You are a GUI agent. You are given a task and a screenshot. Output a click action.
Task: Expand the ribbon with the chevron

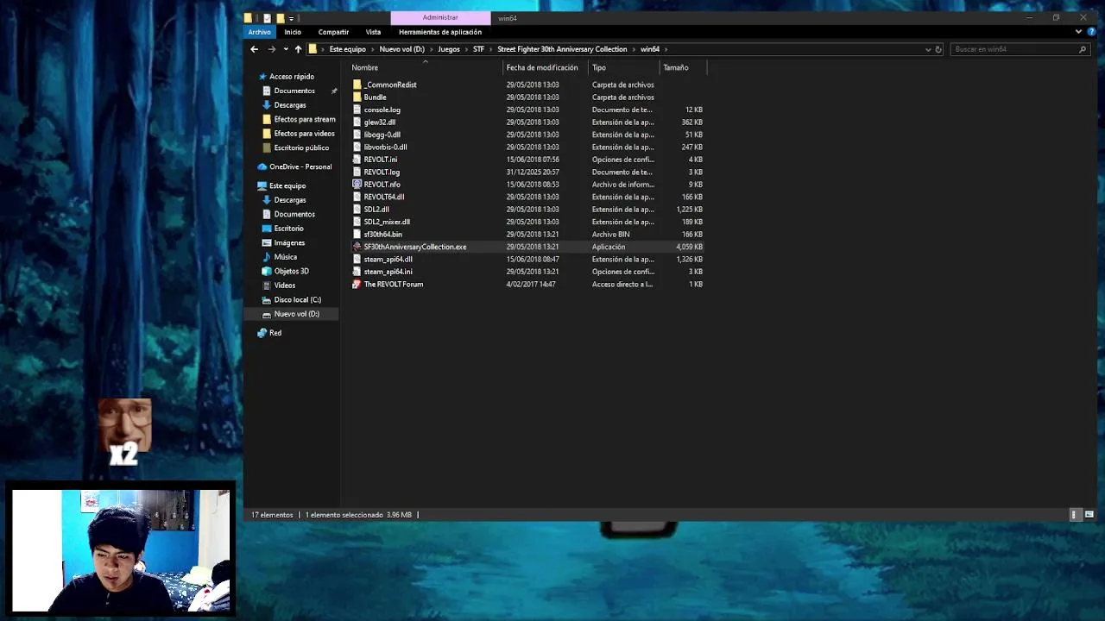point(1078,32)
